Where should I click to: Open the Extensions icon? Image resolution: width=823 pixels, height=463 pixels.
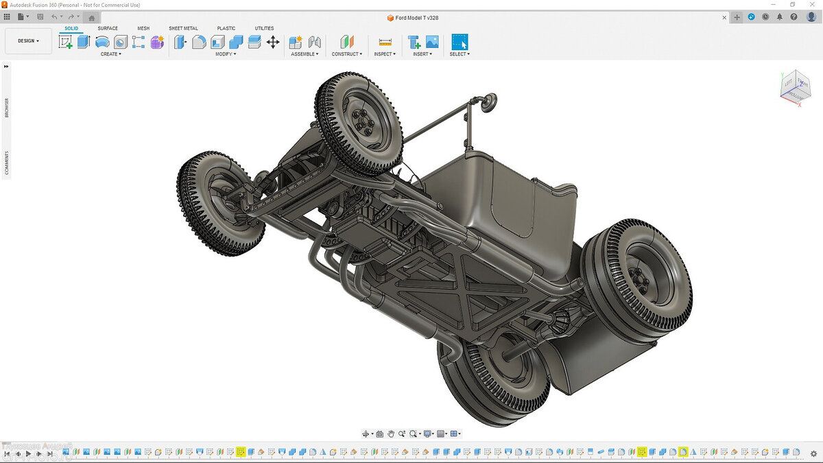pyautogui.click(x=752, y=17)
